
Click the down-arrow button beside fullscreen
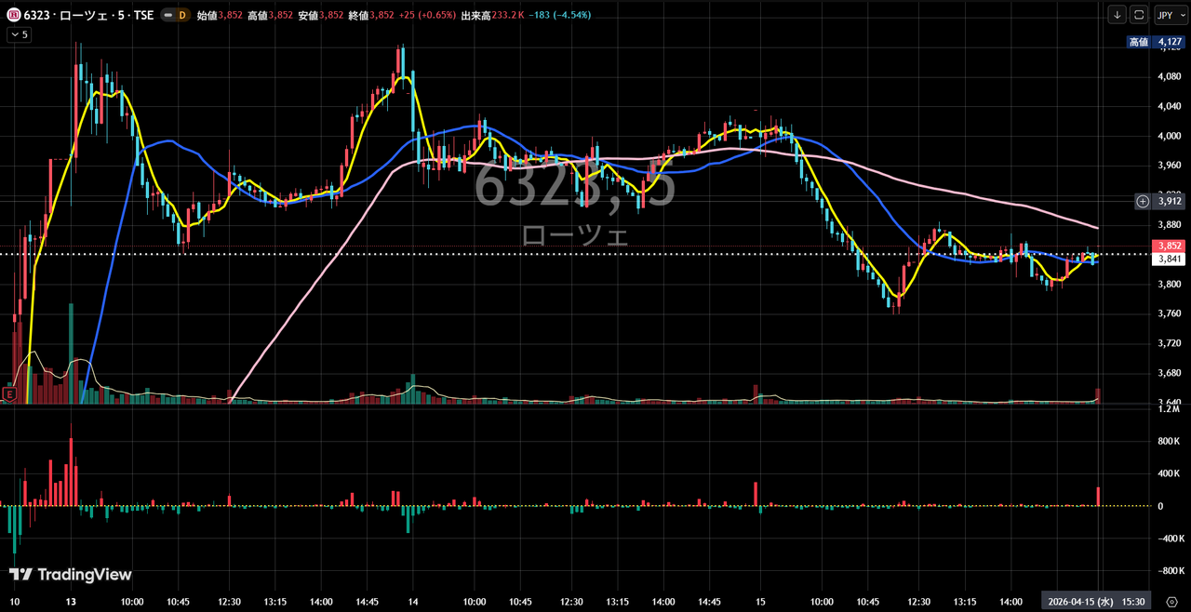pyautogui.click(x=1117, y=15)
